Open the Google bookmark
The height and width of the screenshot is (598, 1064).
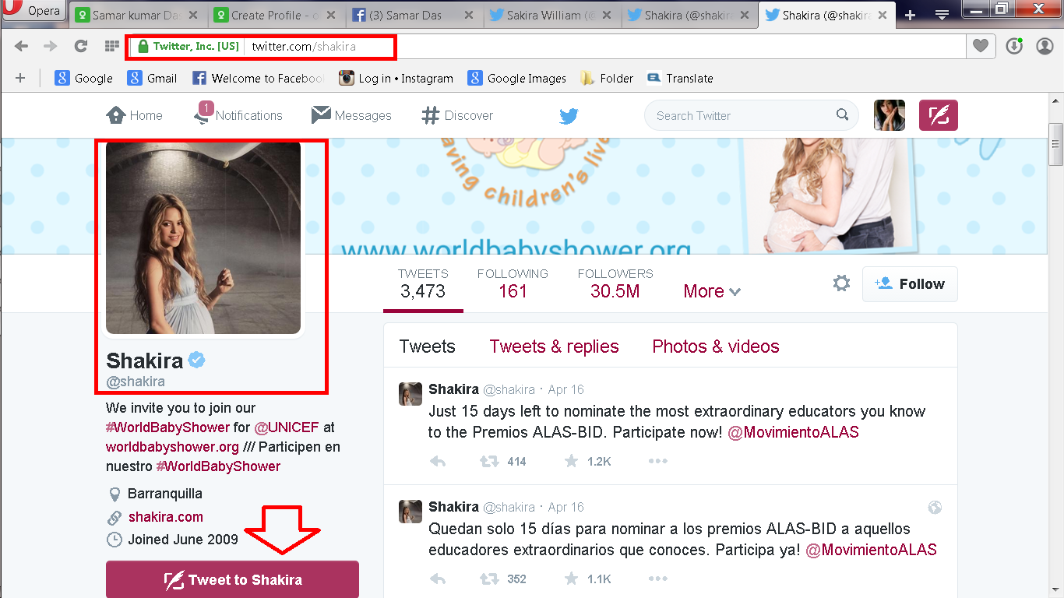[x=83, y=78]
